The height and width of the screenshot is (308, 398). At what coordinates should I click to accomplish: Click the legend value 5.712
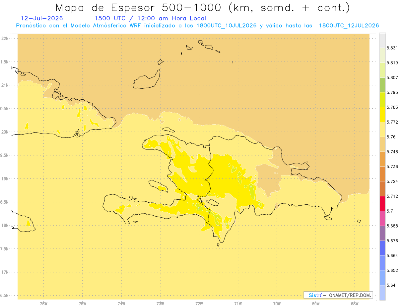392,196
